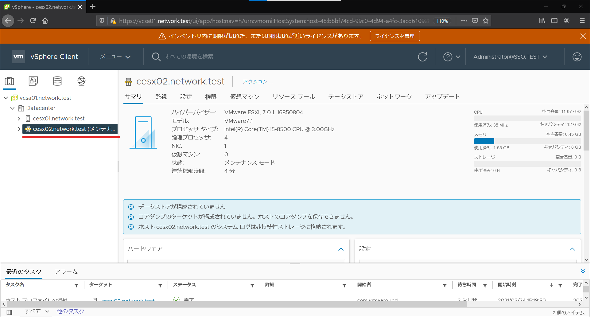Toggle the bottom-left panel layout icon
The width and height of the screenshot is (590, 317).
coord(10,312)
